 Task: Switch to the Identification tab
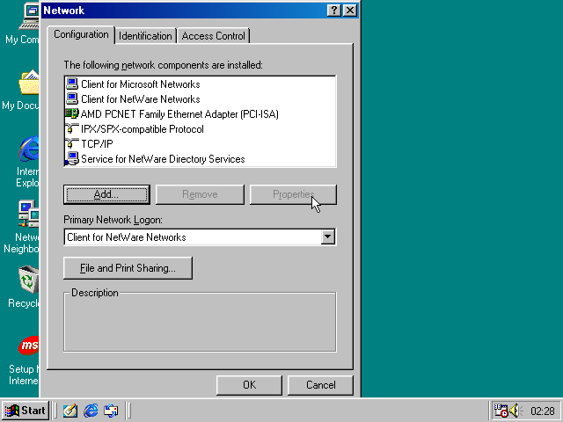pyautogui.click(x=145, y=36)
